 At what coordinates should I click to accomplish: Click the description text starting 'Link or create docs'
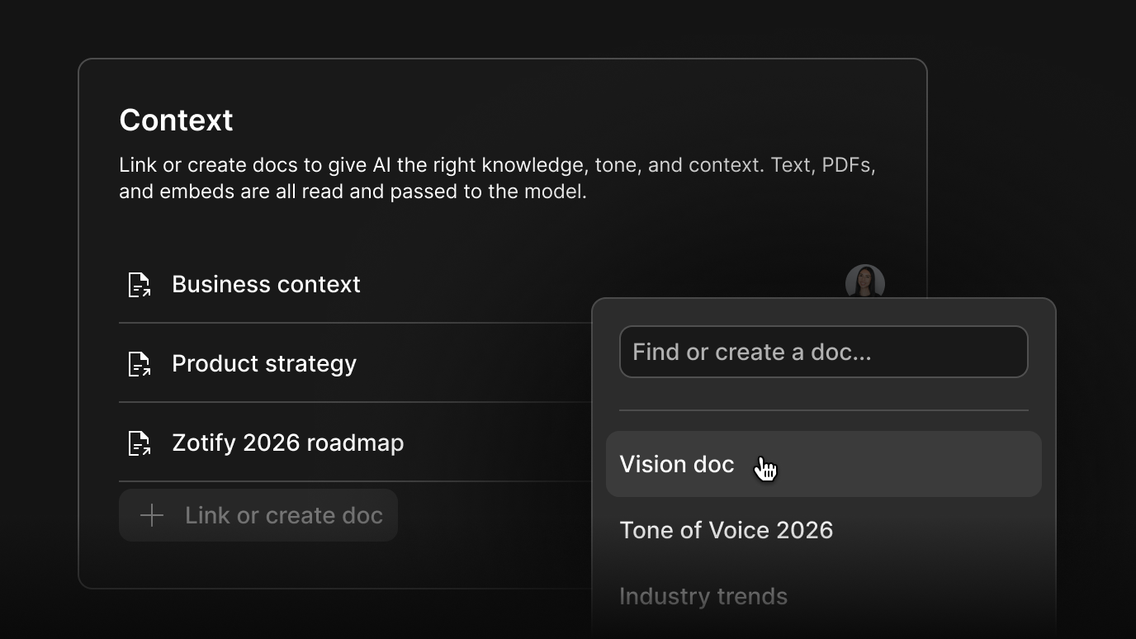pyautogui.click(x=497, y=178)
